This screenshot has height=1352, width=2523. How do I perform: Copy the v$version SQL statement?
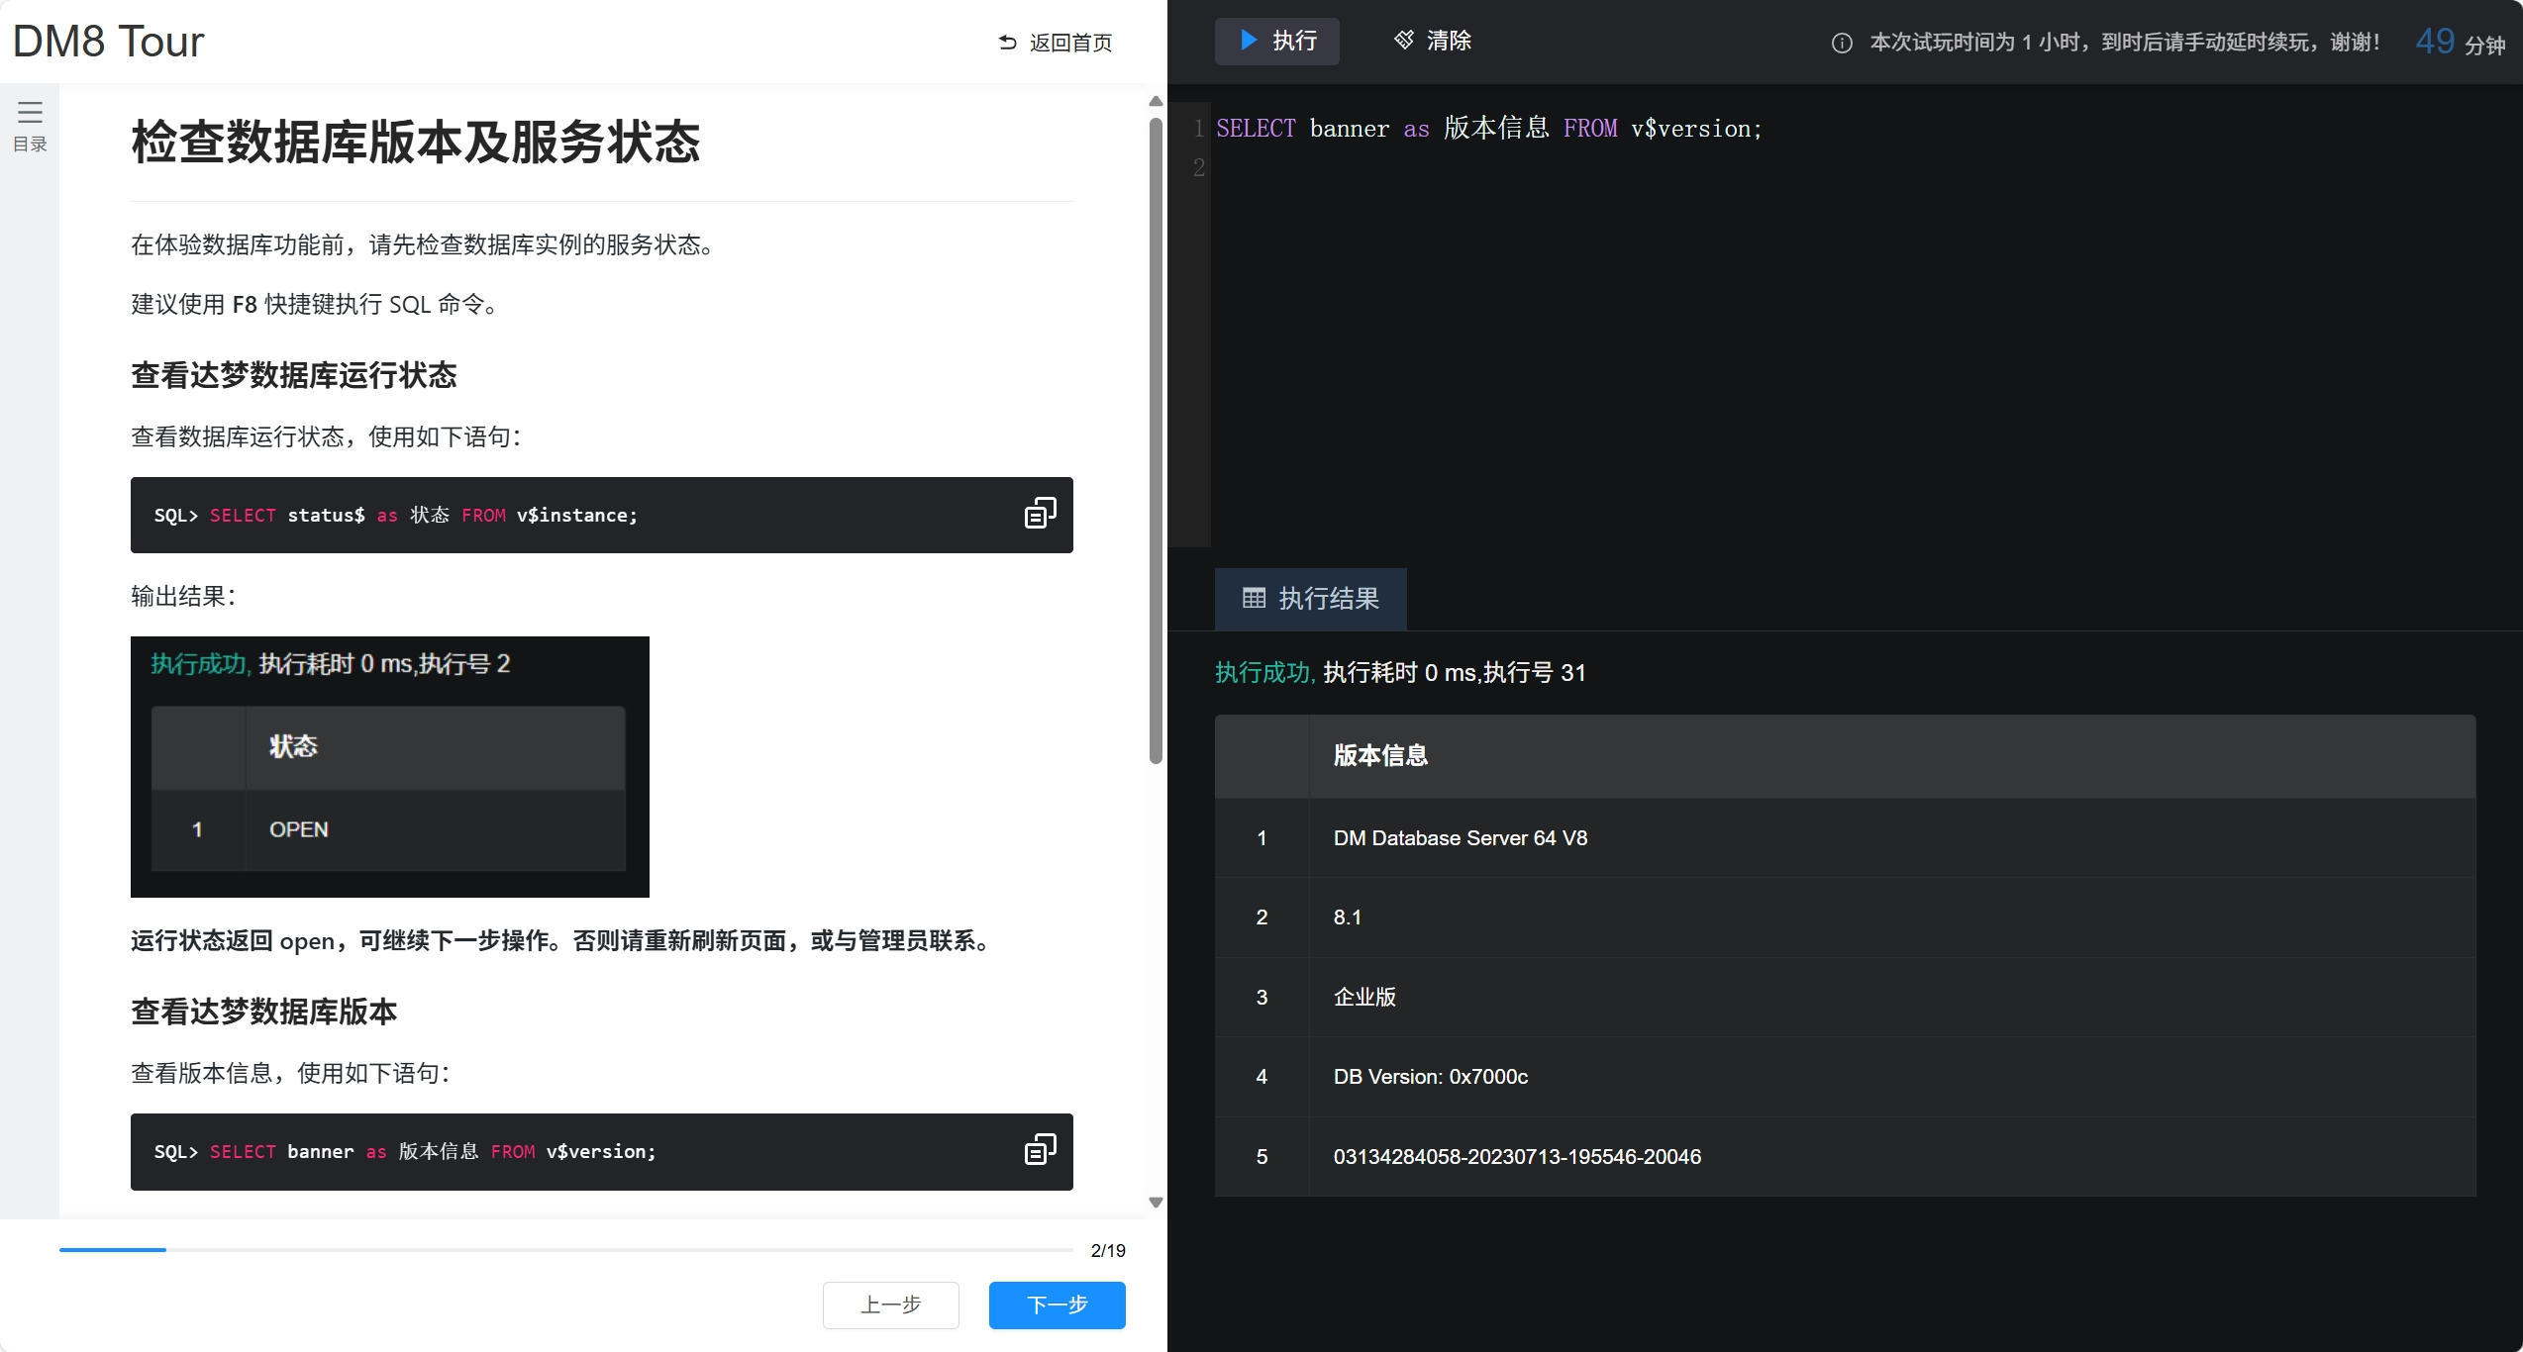pyautogui.click(x=1039, y=1150)
